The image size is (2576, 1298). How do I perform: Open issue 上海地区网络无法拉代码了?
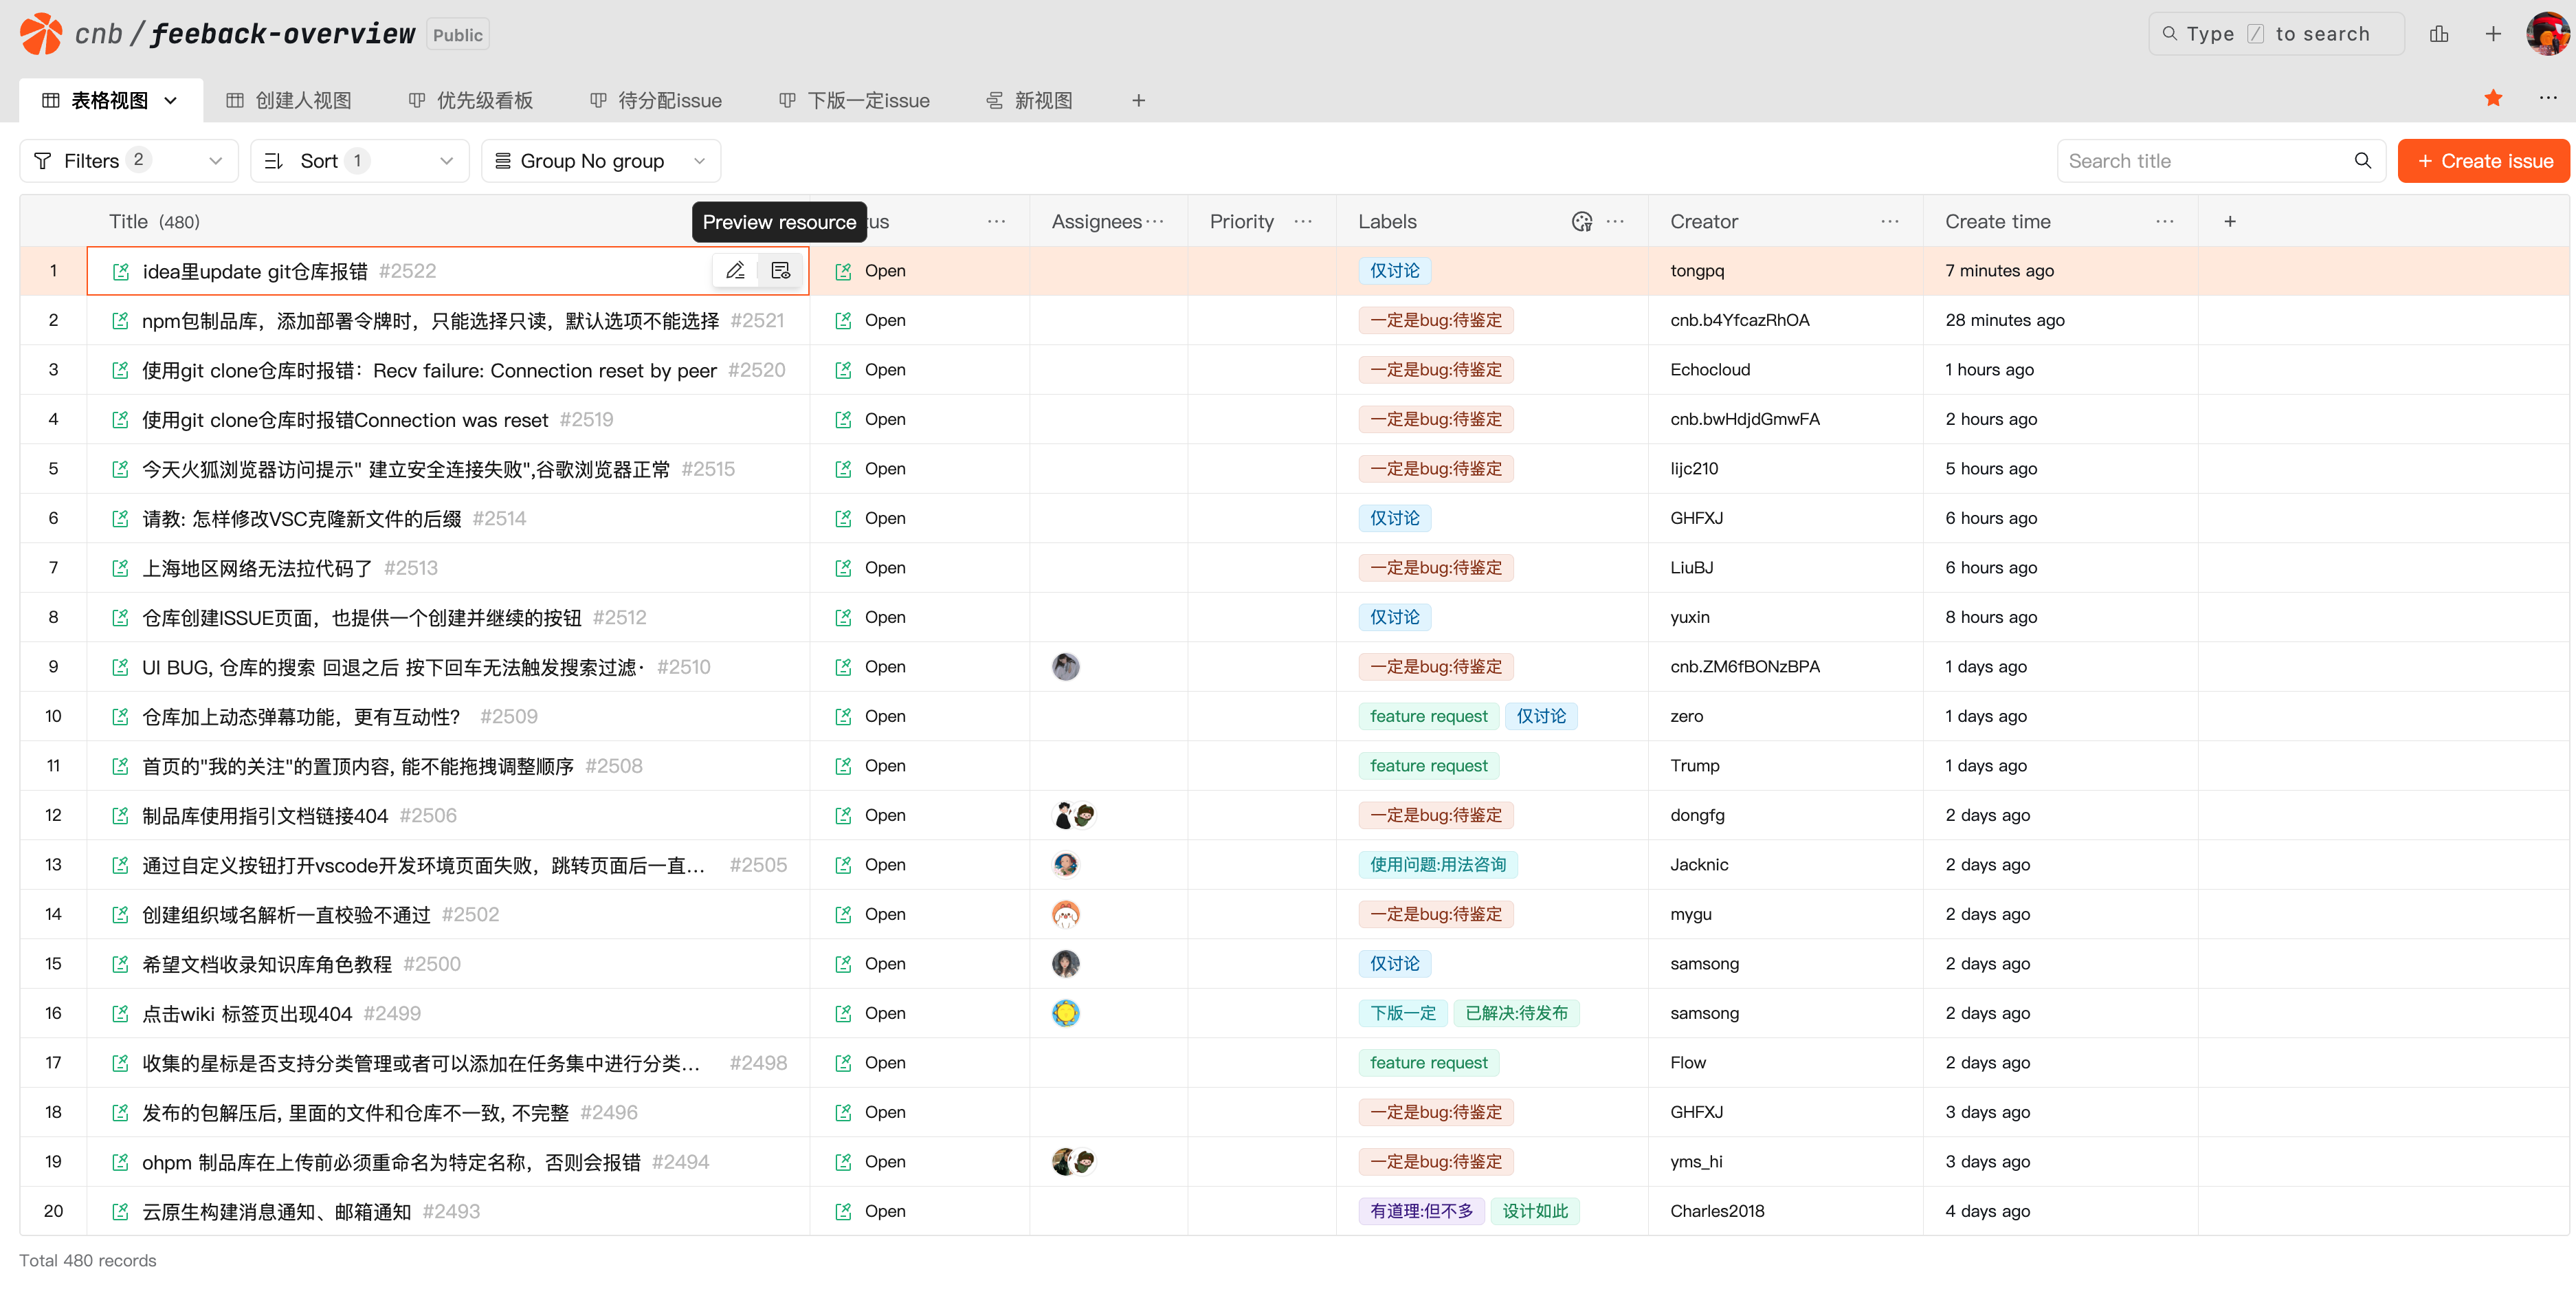tap(257, 568)
